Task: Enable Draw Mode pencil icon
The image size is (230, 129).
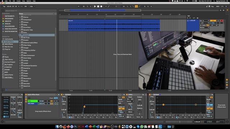Action: pos(207,6)
